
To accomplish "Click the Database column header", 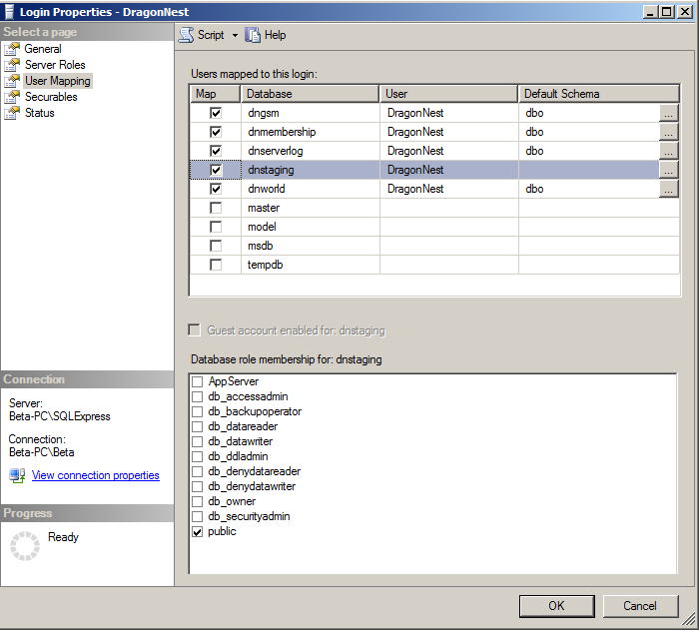I will click(x=310, y=94).
